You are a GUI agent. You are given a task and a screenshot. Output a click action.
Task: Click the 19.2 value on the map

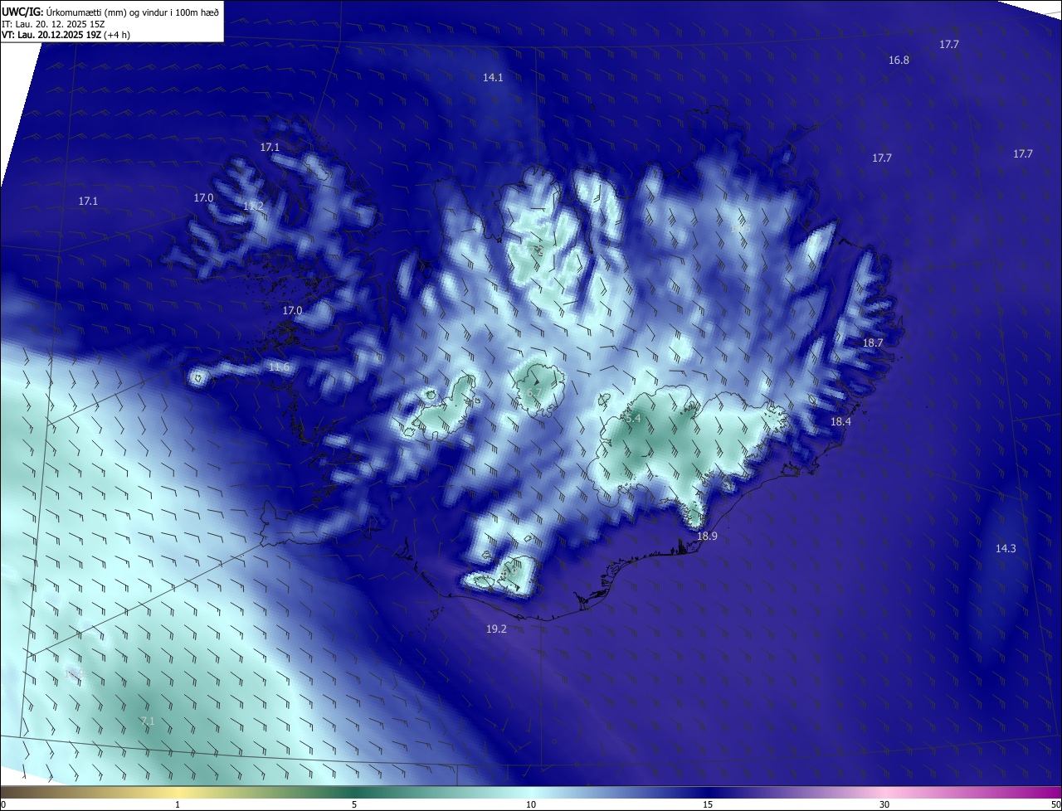(496, 629)
